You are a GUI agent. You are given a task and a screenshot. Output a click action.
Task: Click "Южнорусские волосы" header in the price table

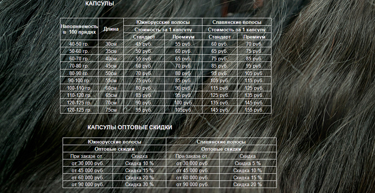tap(163, 22)
